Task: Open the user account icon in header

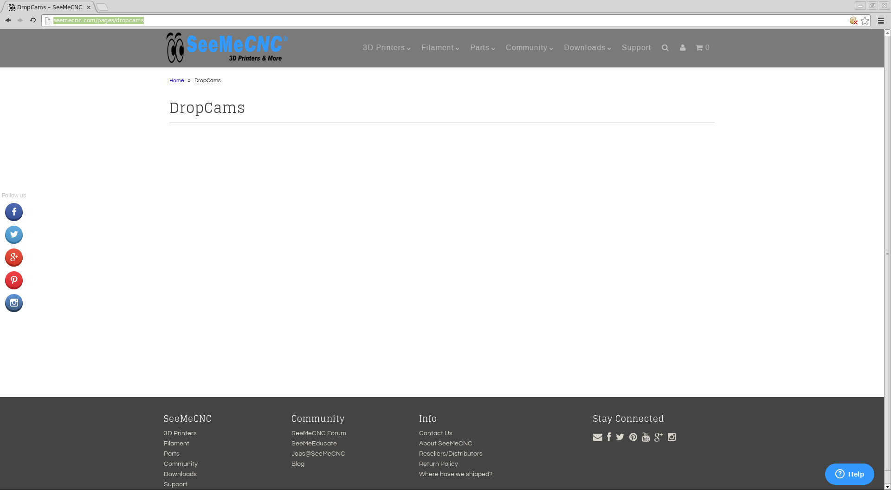Action: pos(683,48)
